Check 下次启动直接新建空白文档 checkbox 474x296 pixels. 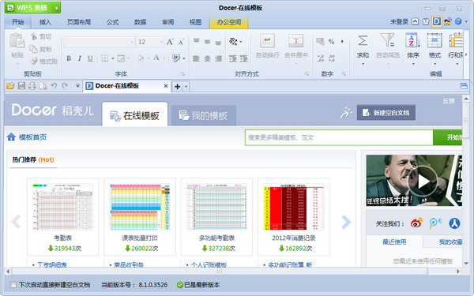pyautogui.click(x=13, y=284)
